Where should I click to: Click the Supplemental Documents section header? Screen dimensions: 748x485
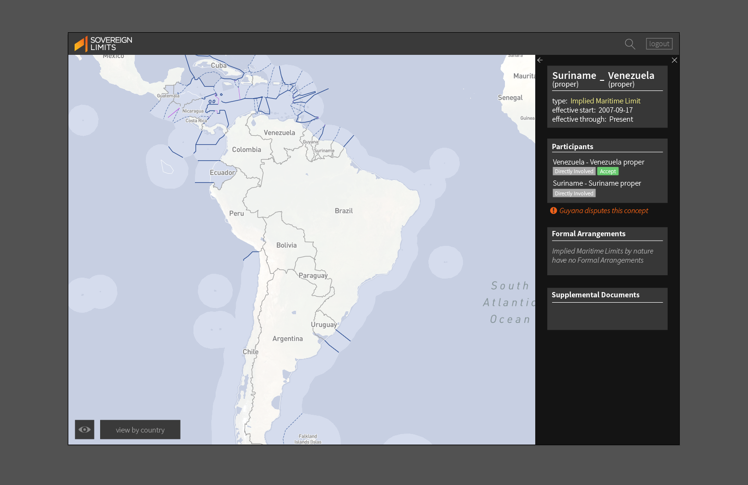[595, 295]
